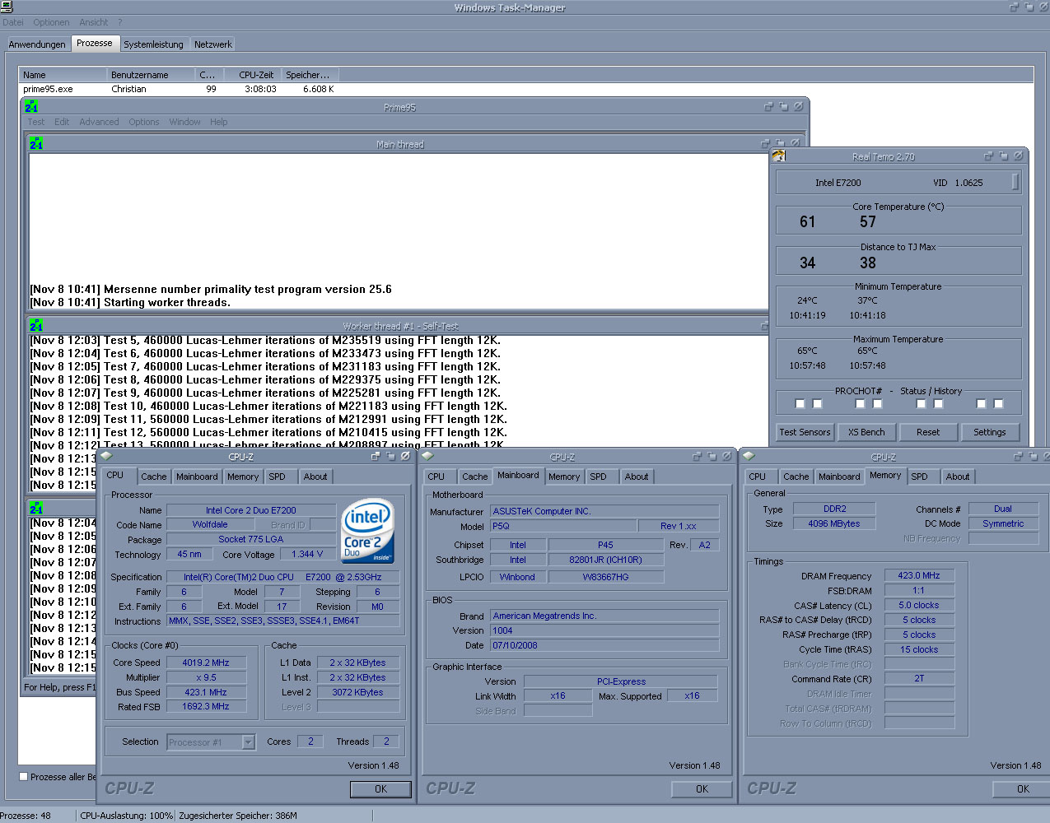Toggle the rightmost PROCHOT# history checkbox
1050x823 pixels.
click(998, 403)
